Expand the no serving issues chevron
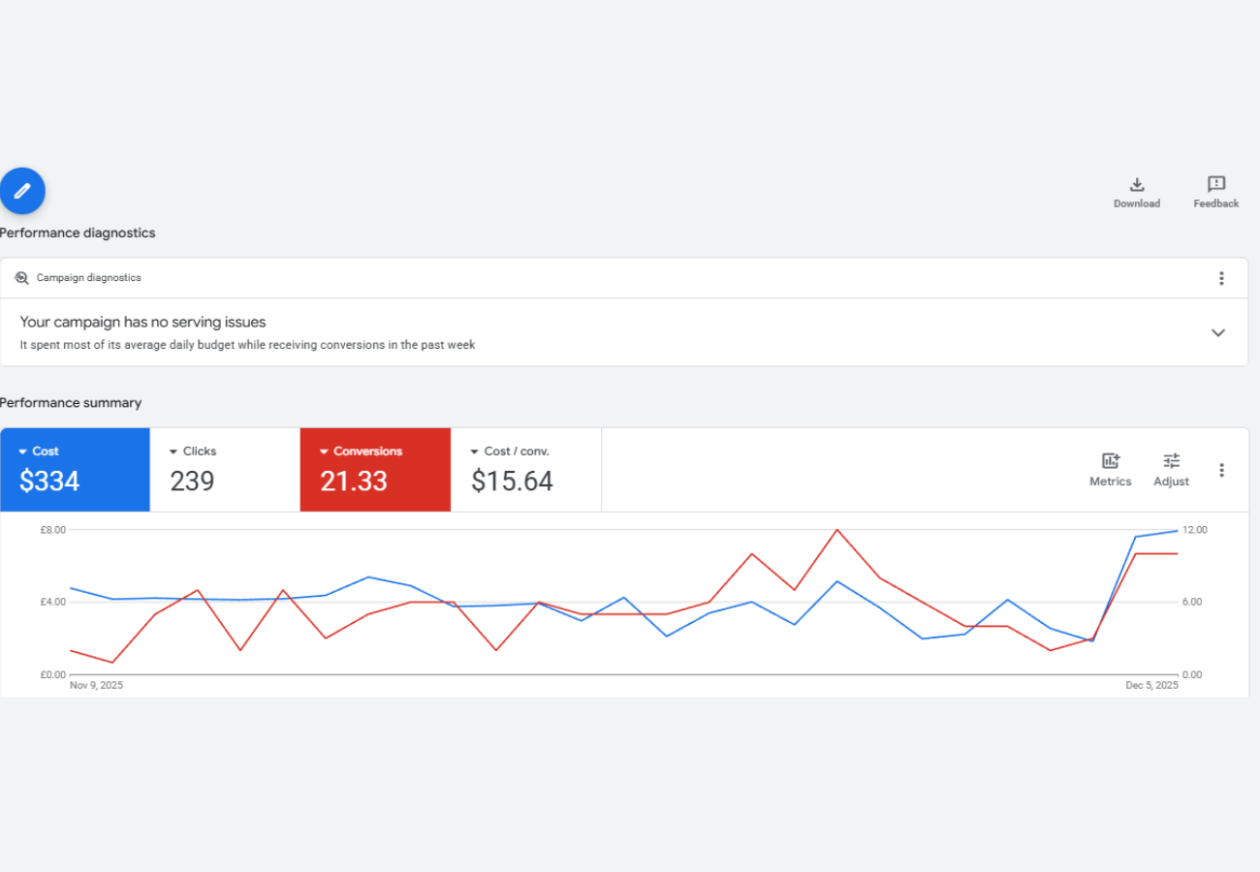 1218,332
